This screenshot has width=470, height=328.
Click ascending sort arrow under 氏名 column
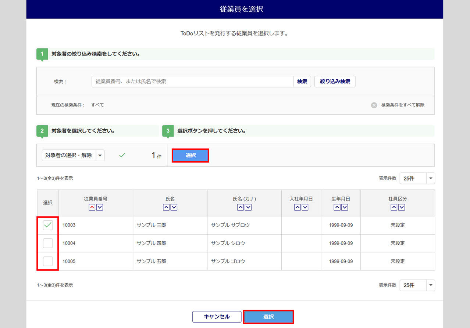(166, 207)
